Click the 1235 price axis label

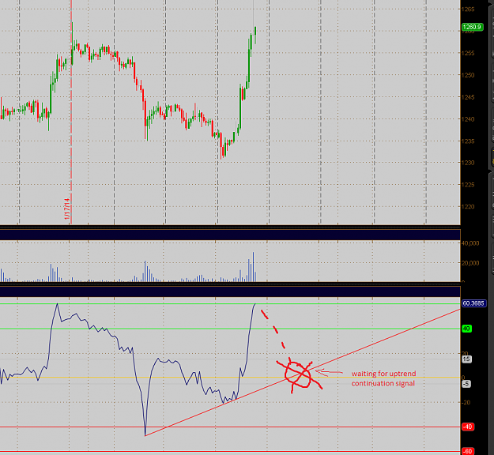(468, 141)
